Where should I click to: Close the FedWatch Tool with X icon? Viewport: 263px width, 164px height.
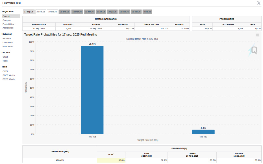tap(259, 3)
